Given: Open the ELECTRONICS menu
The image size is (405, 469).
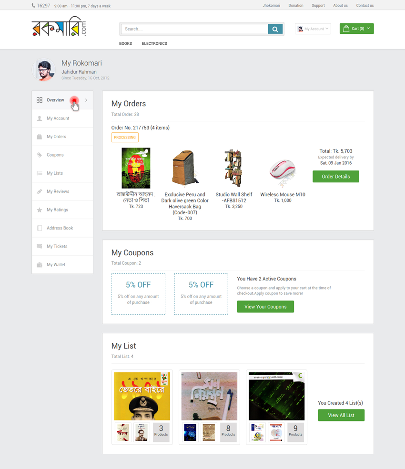Looking at the screenshot, I should point(154,43).
